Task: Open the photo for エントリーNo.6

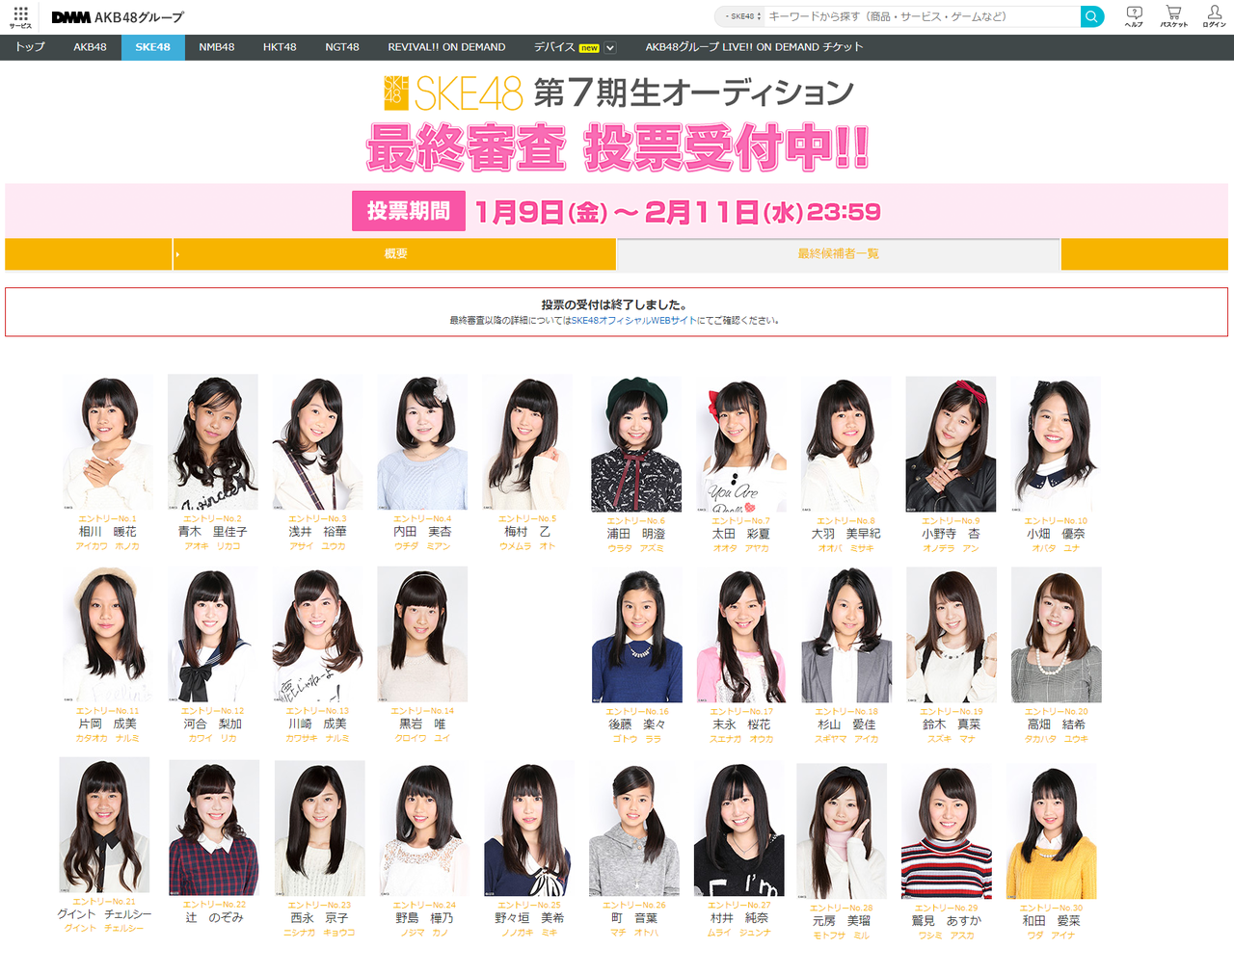Action: 636,444
